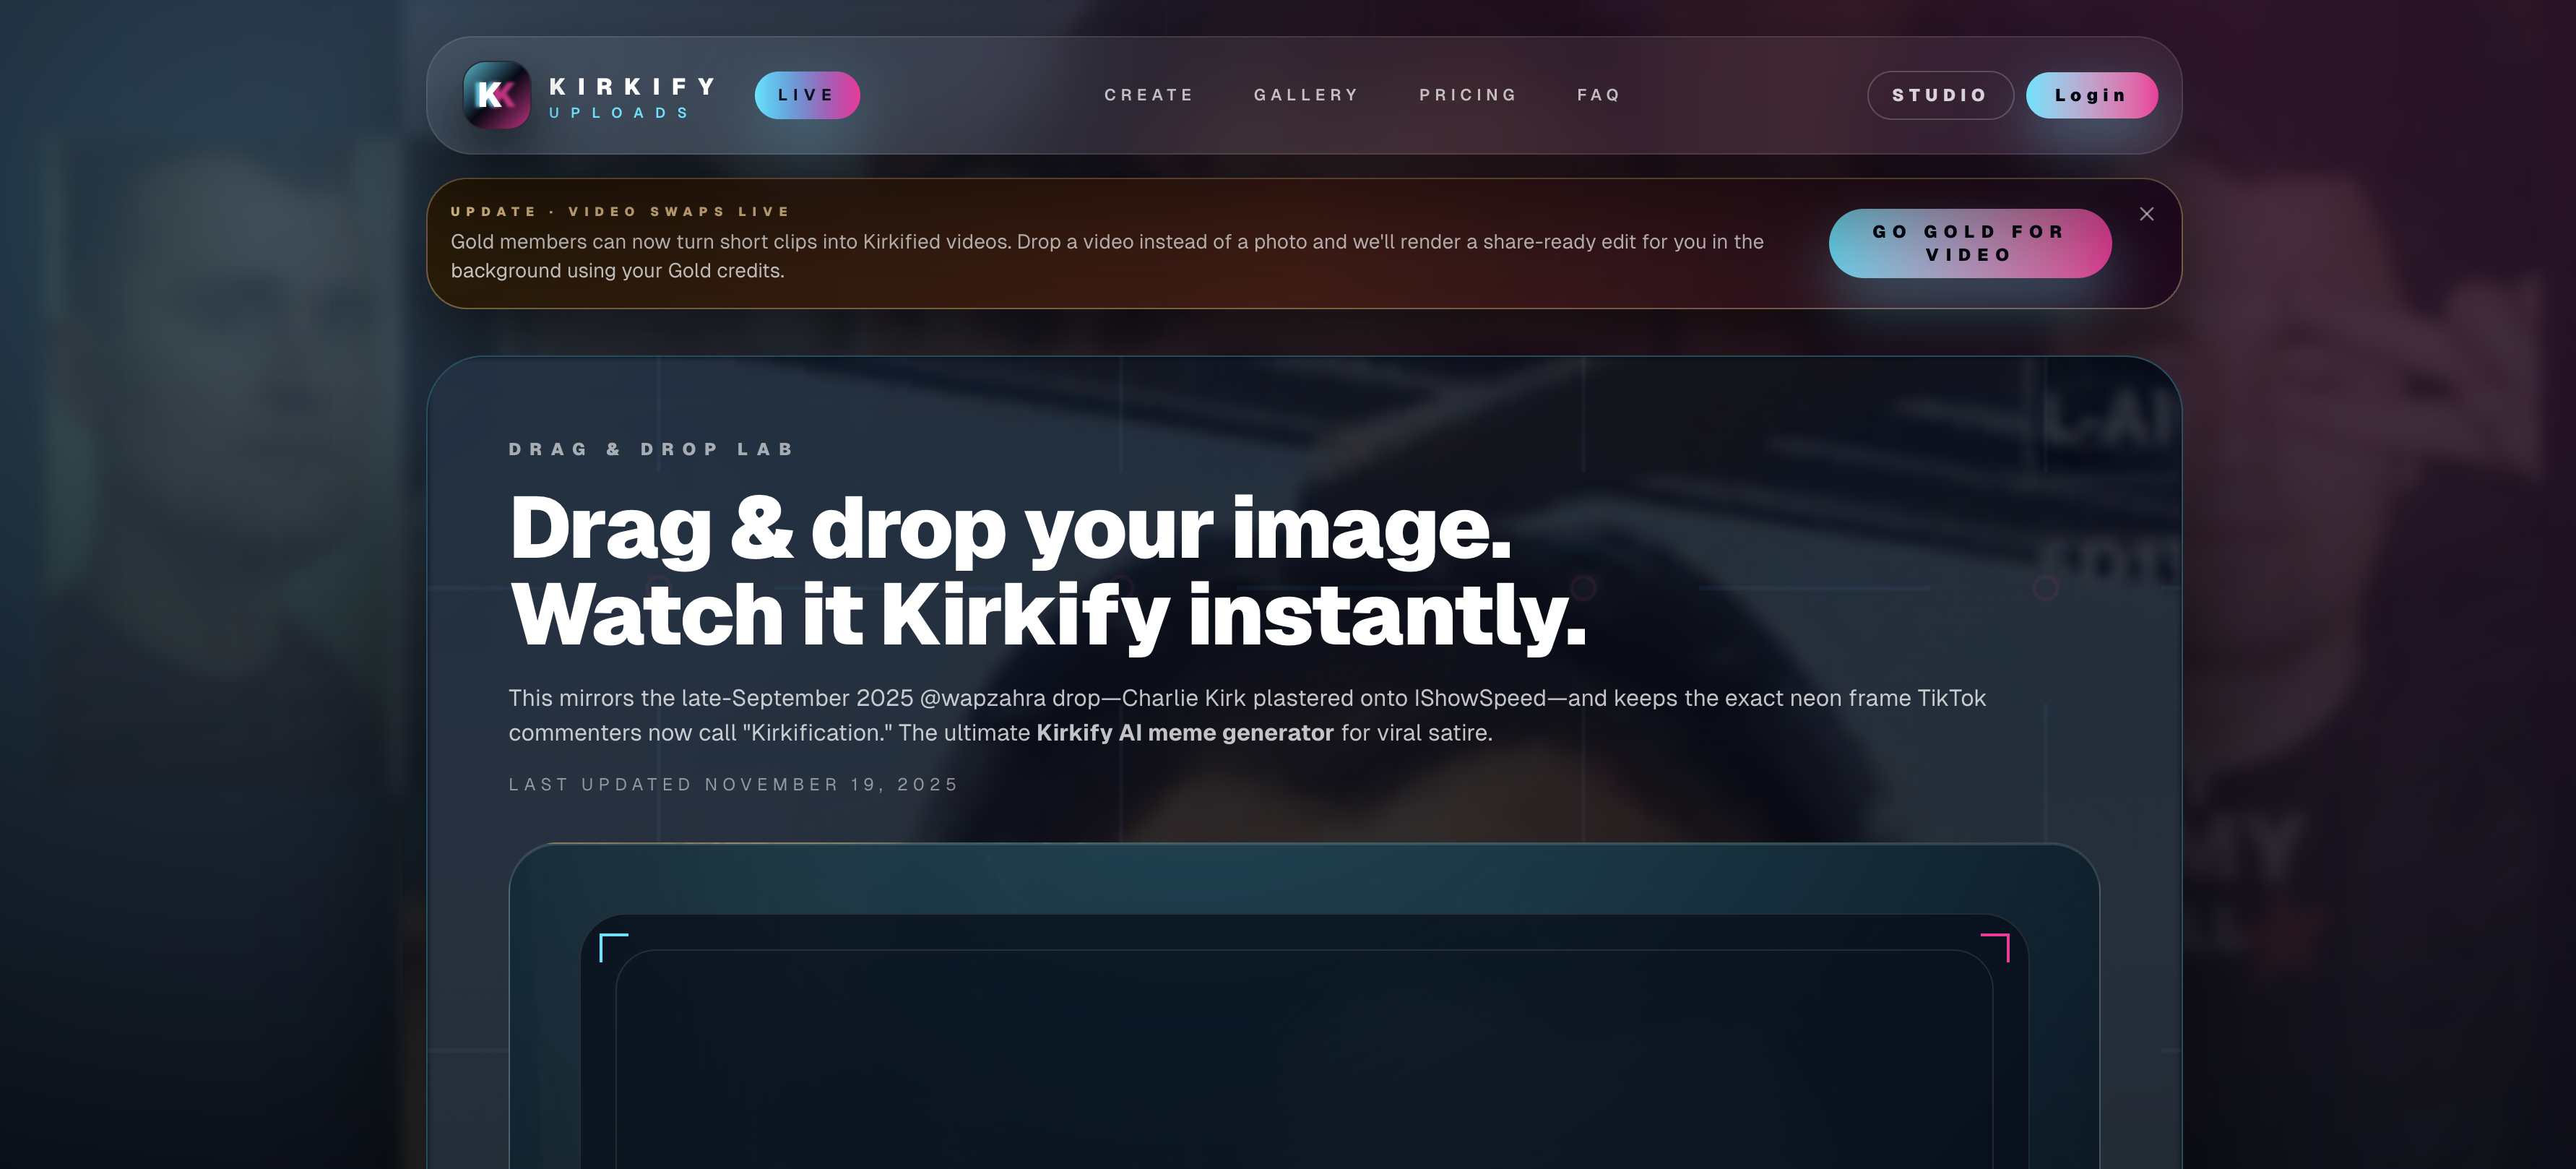The width and height of the screenshot is (2576, 1169).
Task: Click the DRAG & DROP LAB label
Action: point(650,449)
